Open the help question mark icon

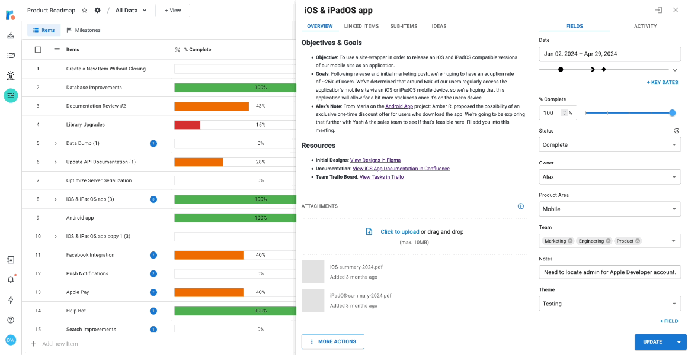point(11,320)
